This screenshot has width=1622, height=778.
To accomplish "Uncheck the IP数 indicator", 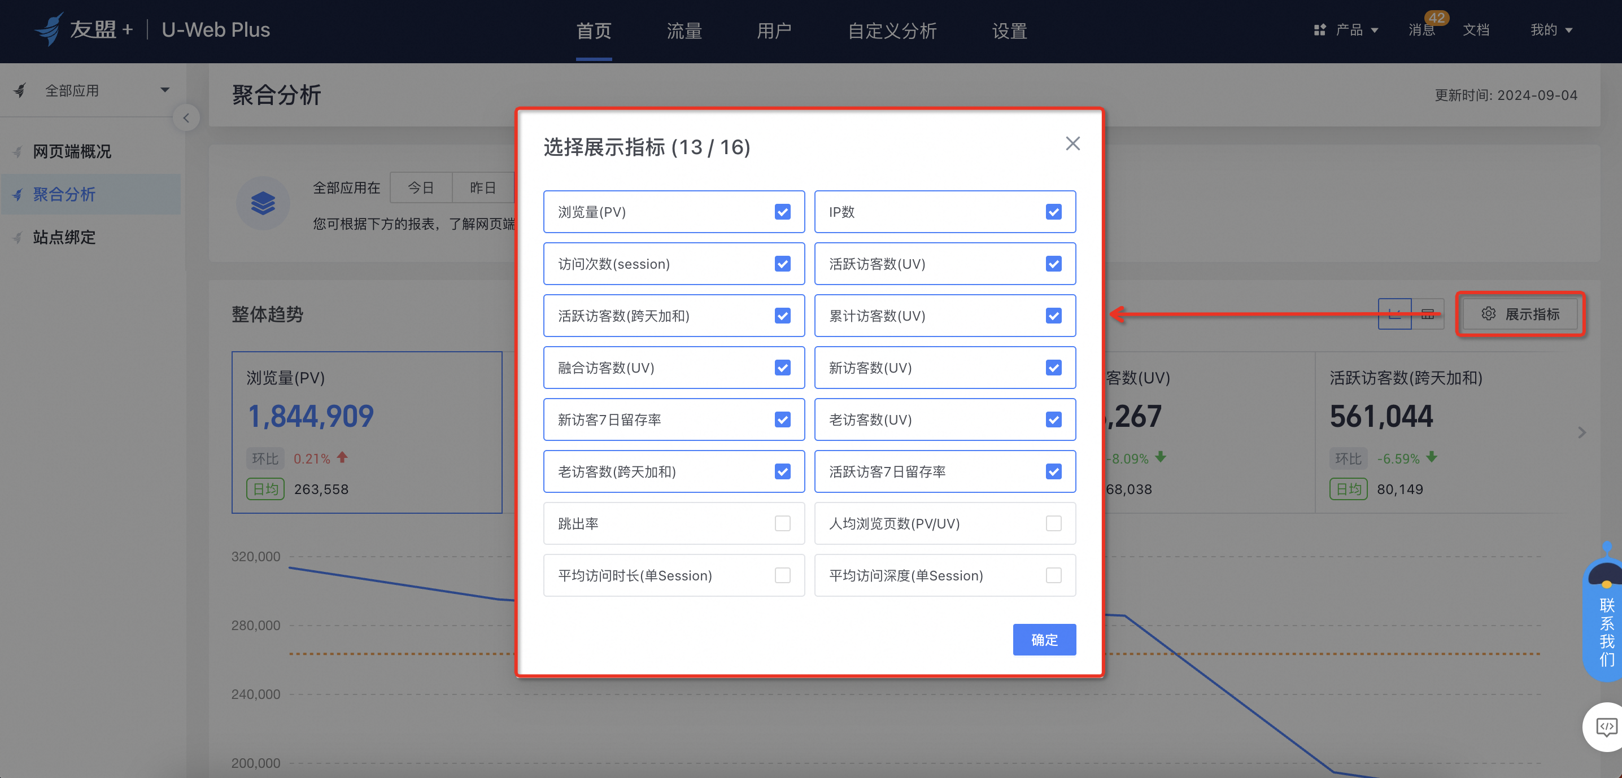I will pyautogui.click(x=1053, y=212).
